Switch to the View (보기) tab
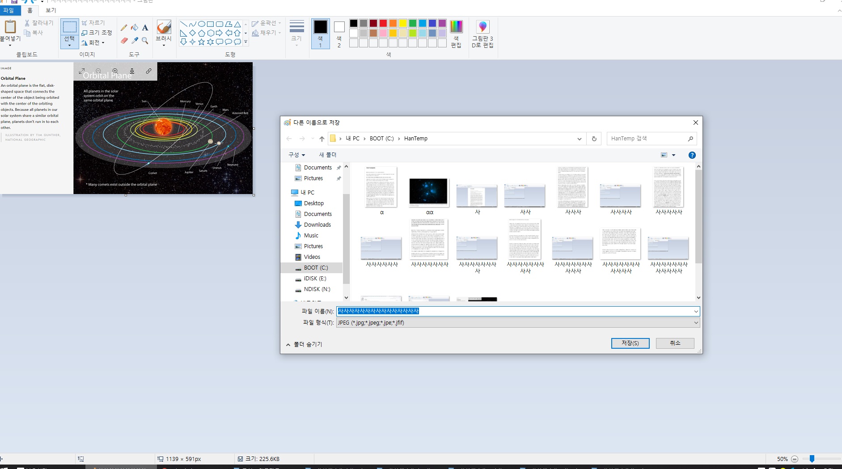 pyautogui.click(x=51, y=10)
